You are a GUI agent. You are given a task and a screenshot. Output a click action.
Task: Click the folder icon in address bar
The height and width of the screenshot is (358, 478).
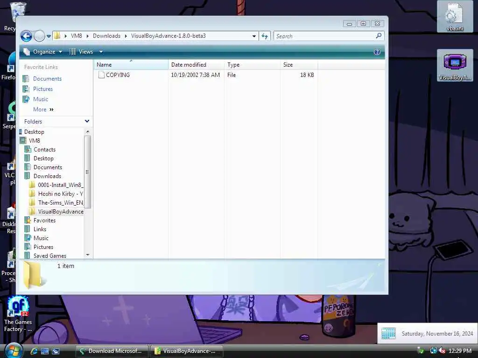point(57,36)
